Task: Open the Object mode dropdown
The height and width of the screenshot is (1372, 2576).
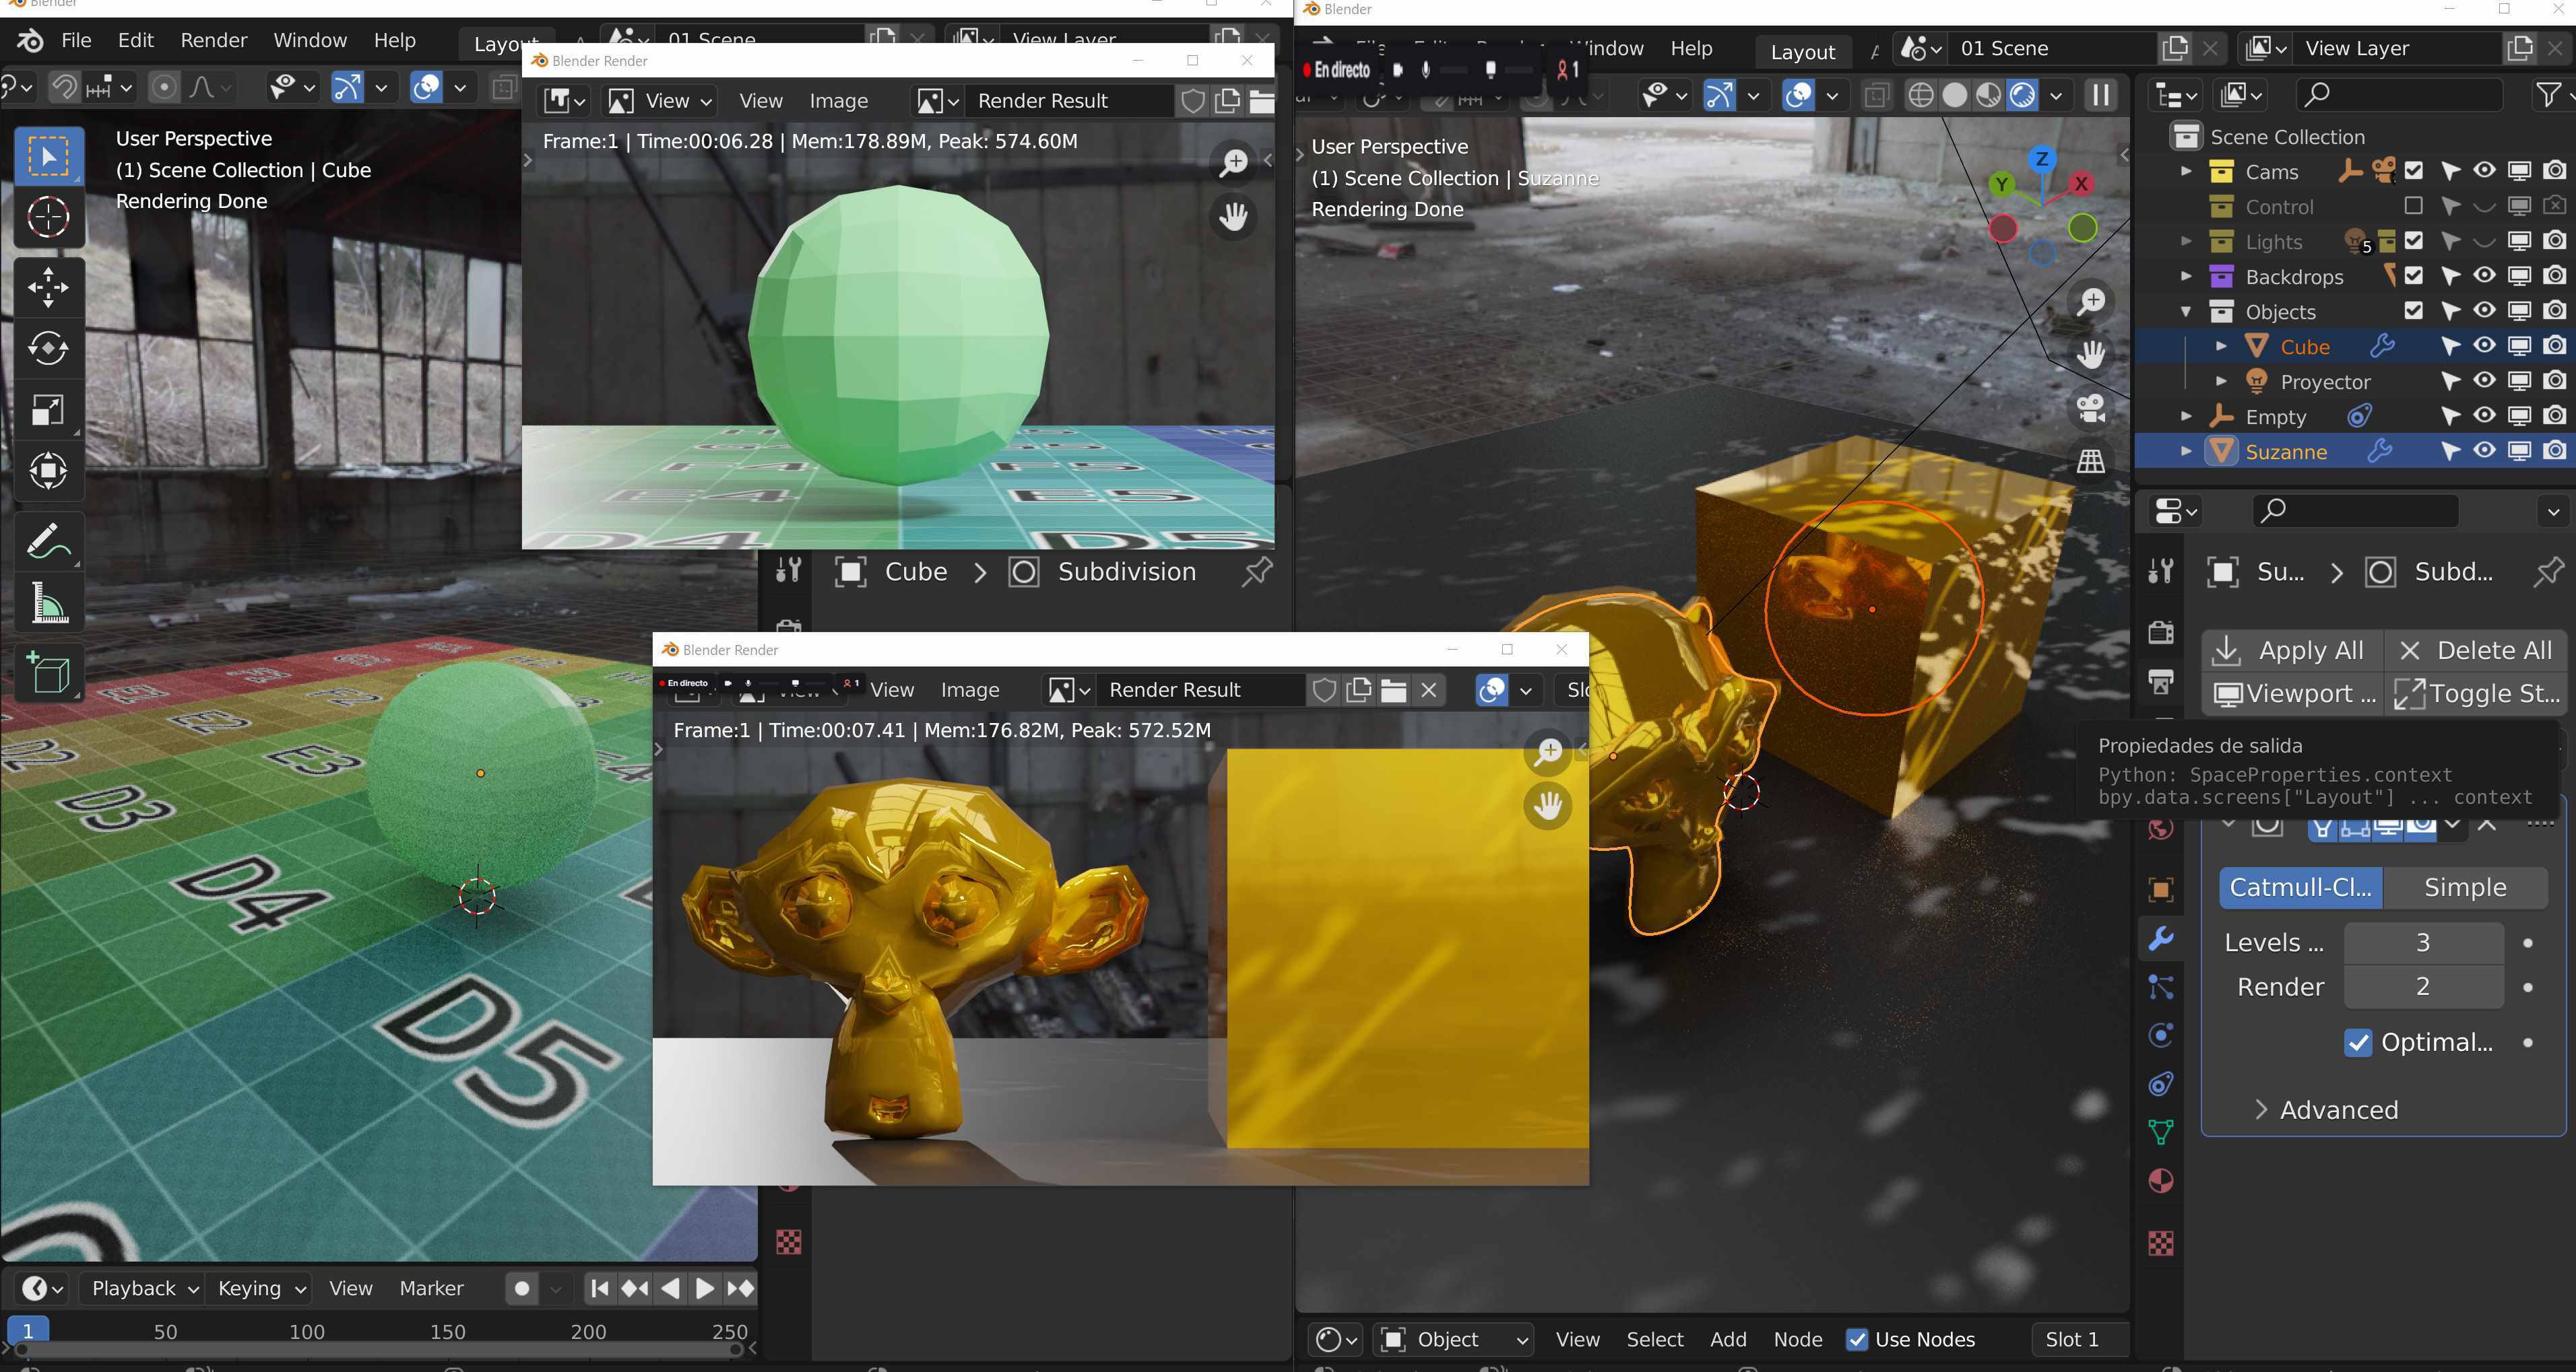Action: coord(1453,1340)
